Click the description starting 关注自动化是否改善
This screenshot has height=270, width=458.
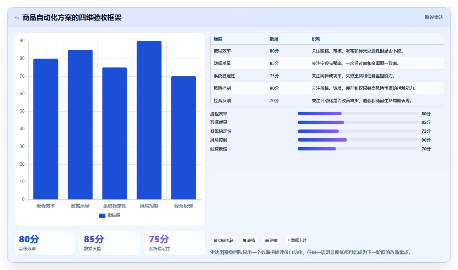(362, 101)
